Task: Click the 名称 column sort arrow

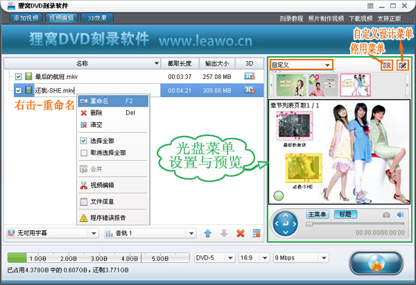Action: [157, 63]
